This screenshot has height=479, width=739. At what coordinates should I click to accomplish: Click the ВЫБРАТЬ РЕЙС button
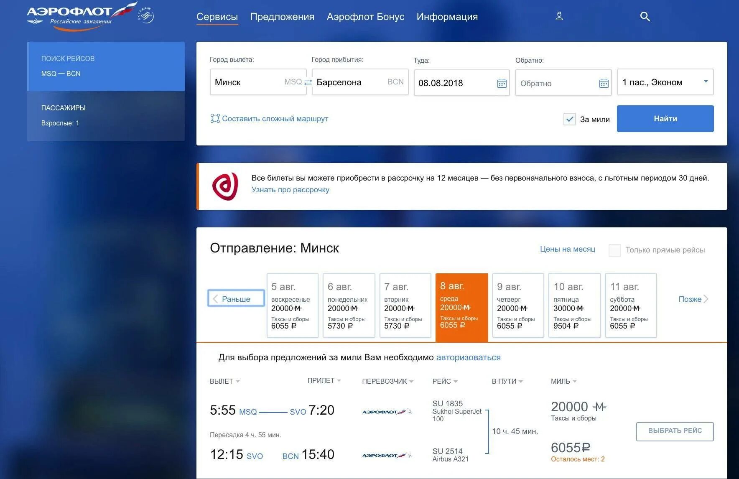click(x=675, y=431)
